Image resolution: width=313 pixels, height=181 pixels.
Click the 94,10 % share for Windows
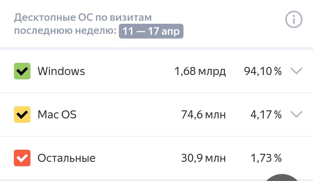pos(263,71)
